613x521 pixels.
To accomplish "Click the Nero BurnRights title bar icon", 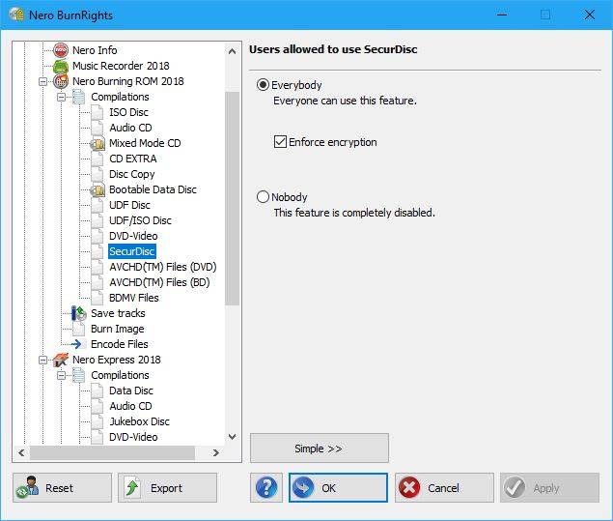I will (x=16, y=14).
